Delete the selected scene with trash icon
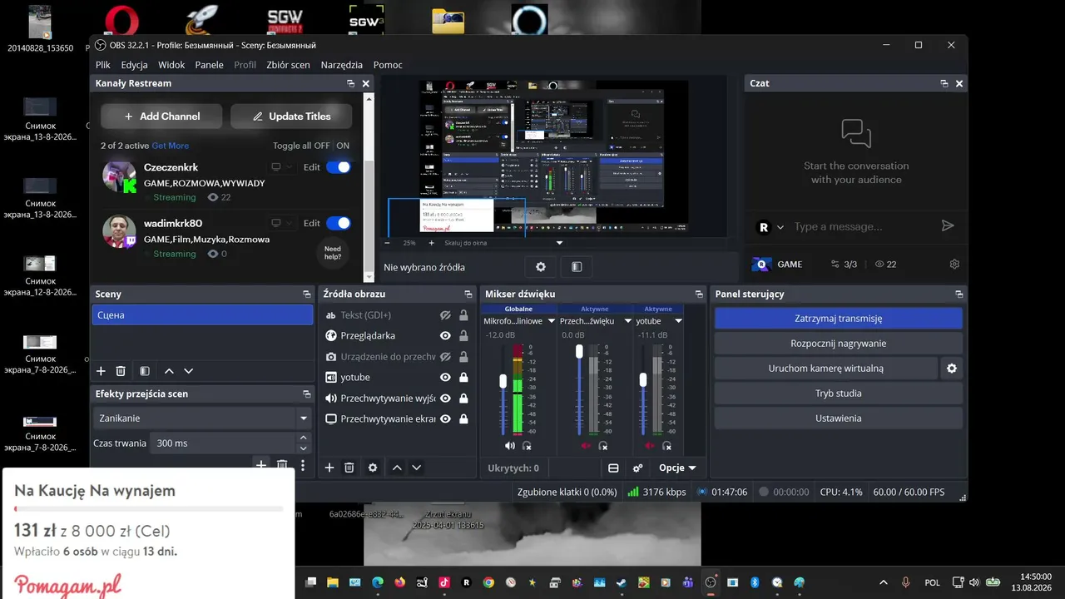The width and height of the screenshot is (1065, 599). click(x=121, y=371)
